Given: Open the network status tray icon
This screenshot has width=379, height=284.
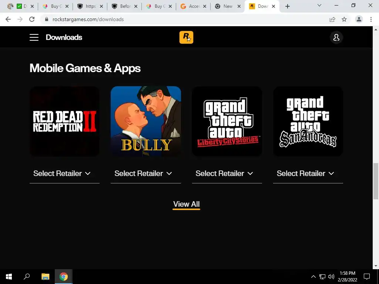Looking at the screenshot, I should [322, 277].
